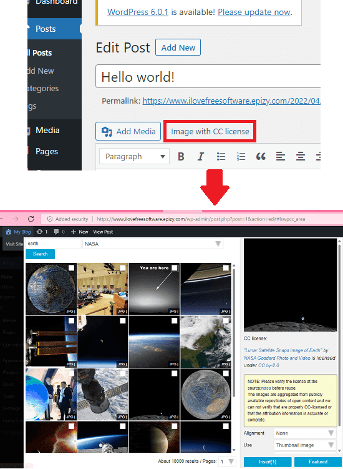Focus the earth search keyword field
Viewport: 343px width, 469px height.
pyautogui.click(x=53, y=244)
